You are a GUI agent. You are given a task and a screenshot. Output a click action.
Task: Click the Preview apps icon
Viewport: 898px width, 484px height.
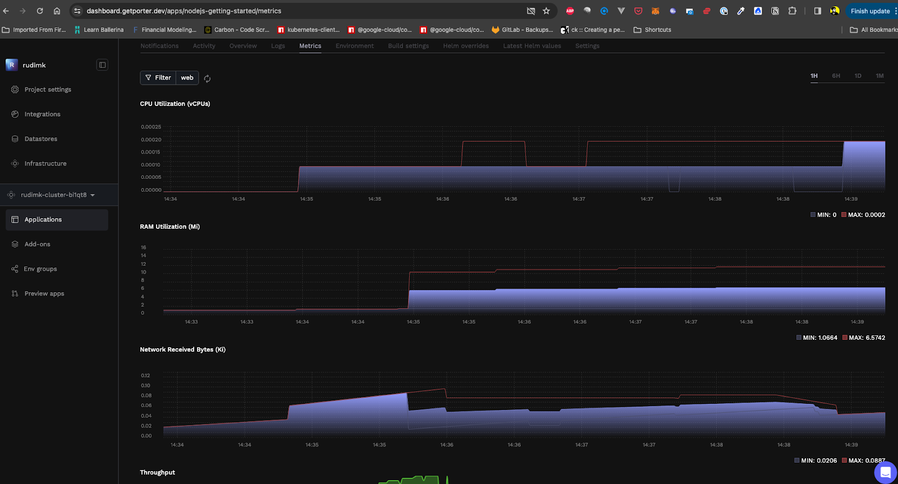[x=15, y=294]
